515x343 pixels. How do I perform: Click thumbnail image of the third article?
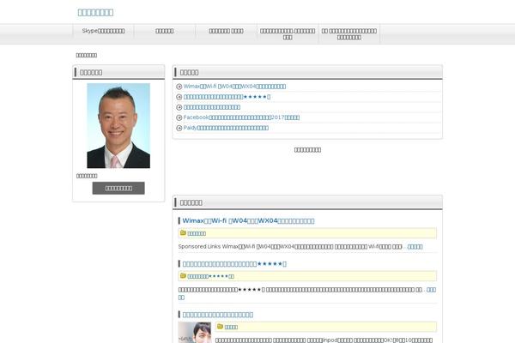pos(195,333)
